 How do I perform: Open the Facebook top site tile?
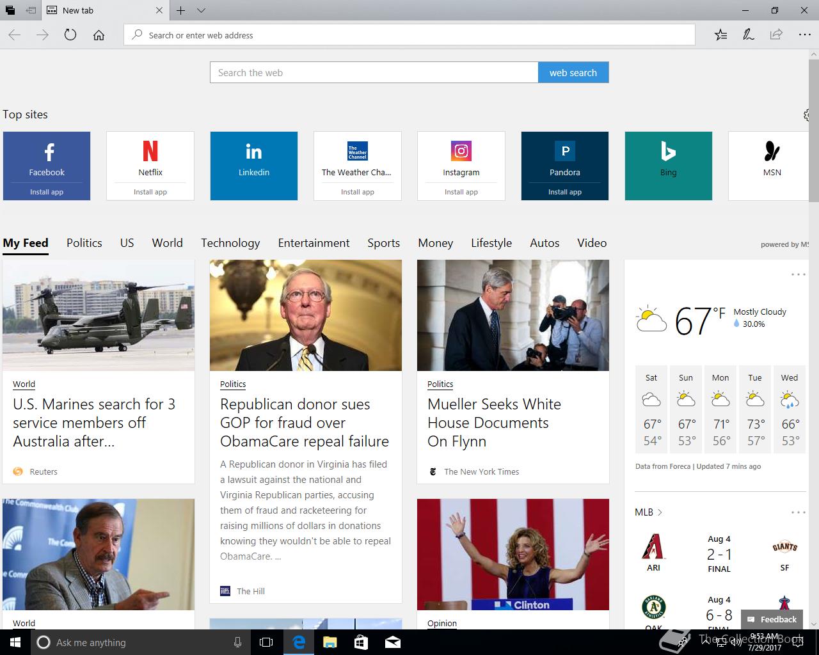pyautogui.click(x=47, y=166)
